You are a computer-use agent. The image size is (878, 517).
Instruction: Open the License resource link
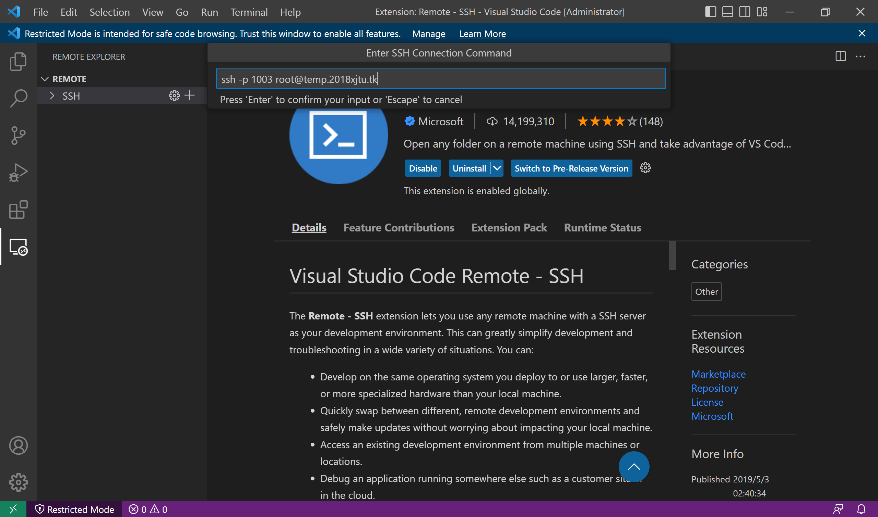(x=707, y=402)
